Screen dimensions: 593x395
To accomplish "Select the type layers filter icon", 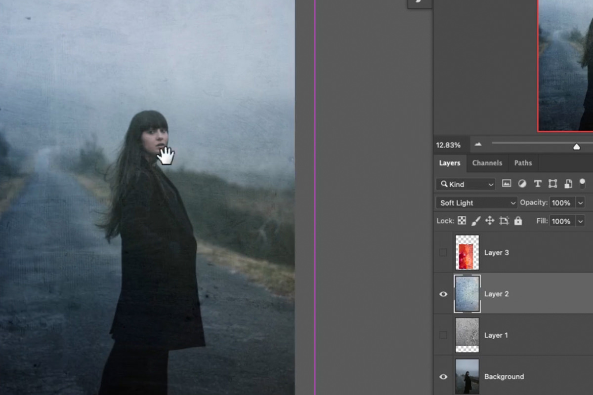I will tap(538, 184).
